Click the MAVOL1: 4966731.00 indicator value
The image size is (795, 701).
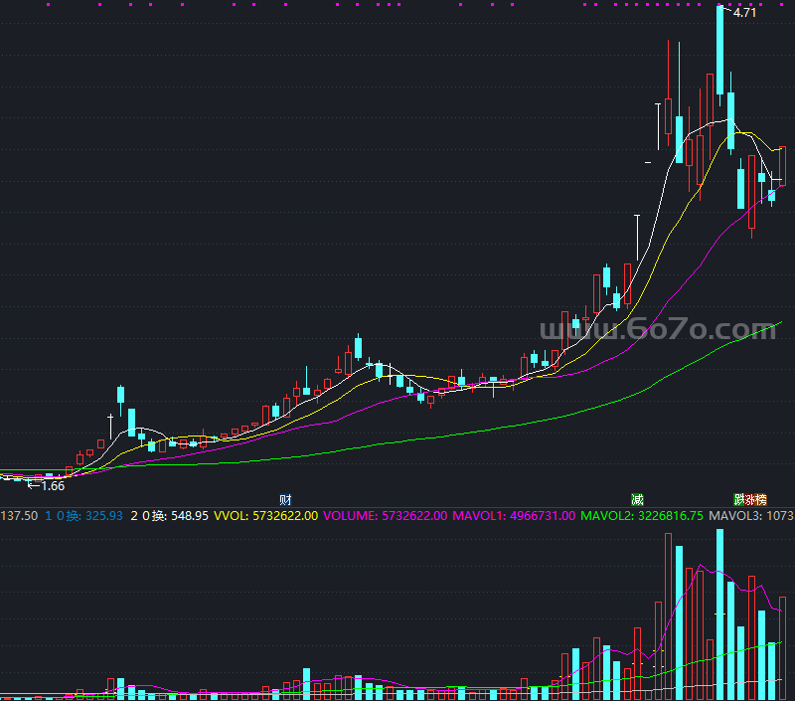tap(514, 516)
